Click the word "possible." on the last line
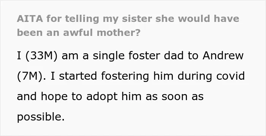The image size is (266, 136). click(41, 117)
